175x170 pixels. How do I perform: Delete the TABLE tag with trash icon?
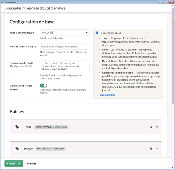[151, 127]
